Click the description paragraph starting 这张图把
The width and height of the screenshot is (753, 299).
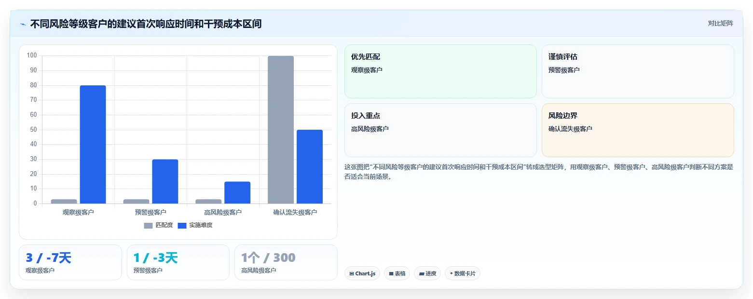click(x=539, y=172)
